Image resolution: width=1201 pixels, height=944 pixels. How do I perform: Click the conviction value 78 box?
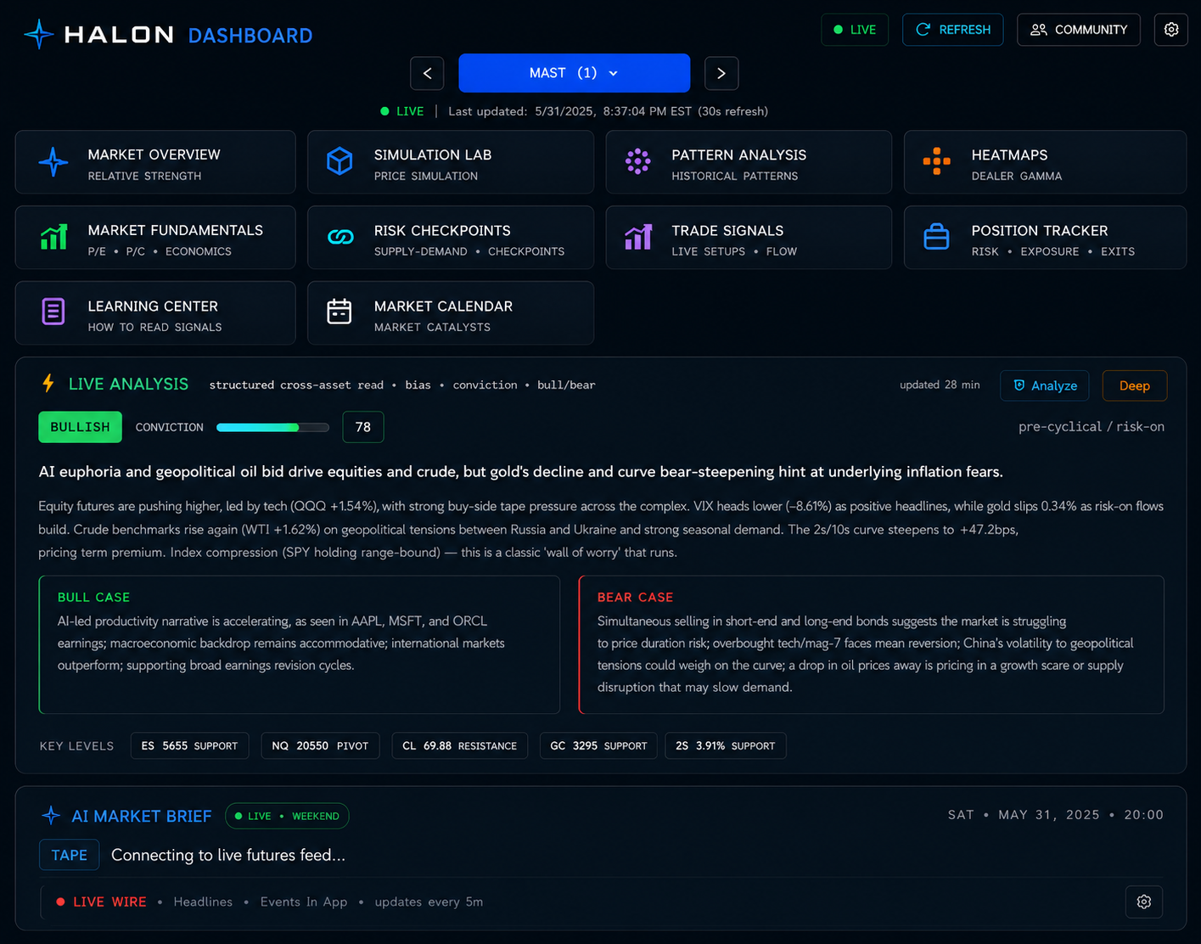pos(363,427)
